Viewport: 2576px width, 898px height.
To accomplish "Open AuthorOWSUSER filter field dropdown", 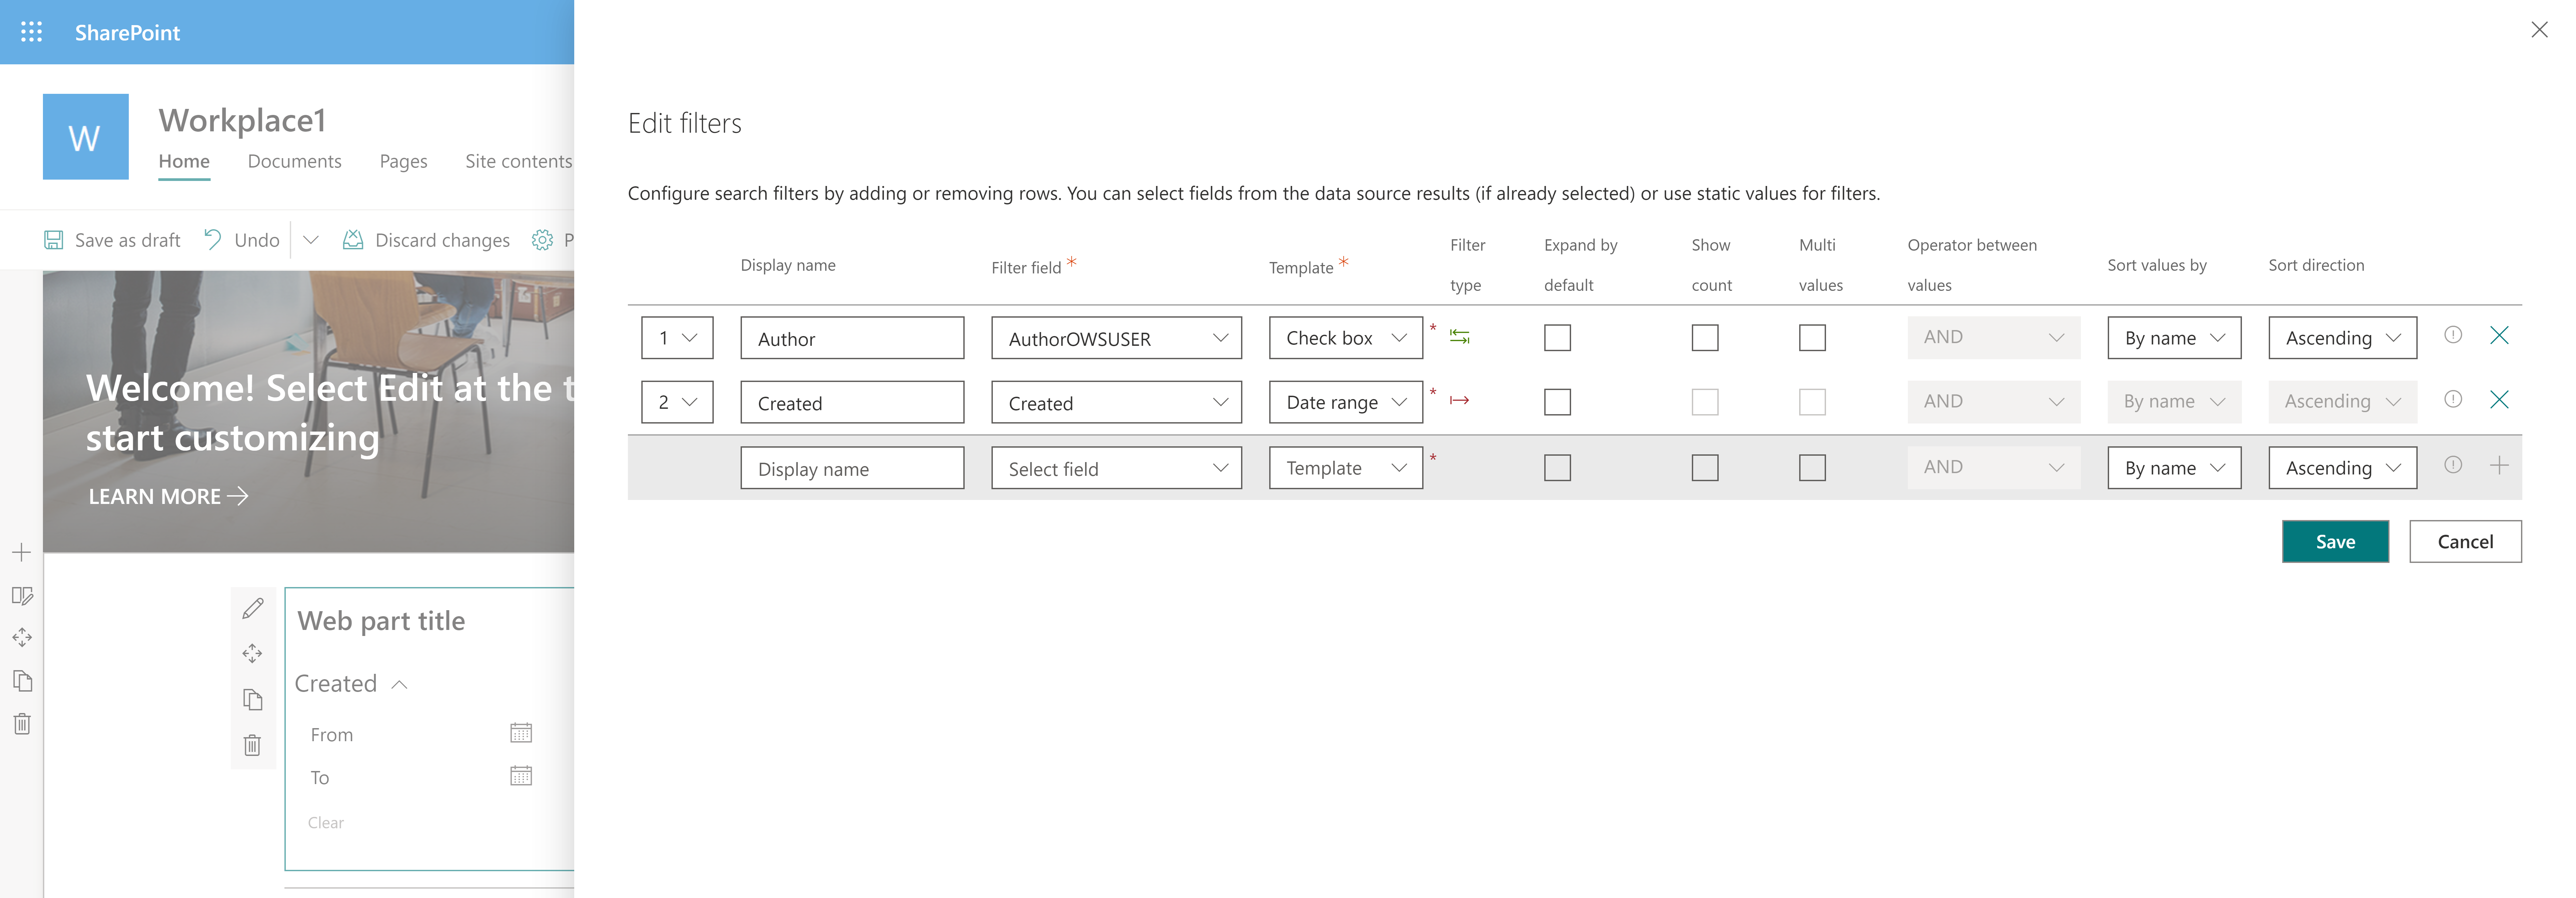I will [x=1116, y=338].
